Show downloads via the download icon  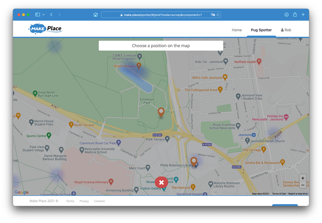pyautogui.click(x=287, y=15)
